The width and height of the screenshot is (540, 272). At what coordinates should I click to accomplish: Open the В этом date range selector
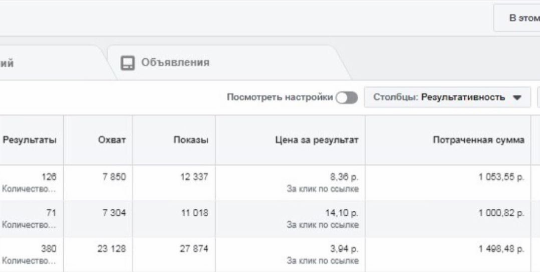(x=517, y=18)
